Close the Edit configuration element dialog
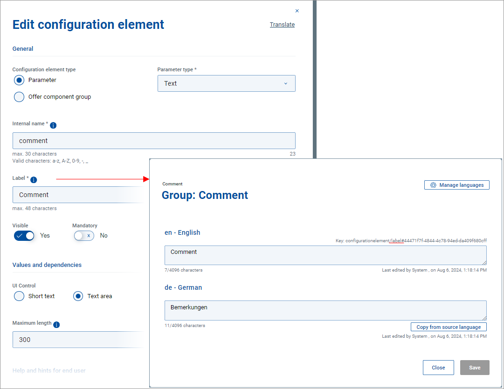Viewport: 504px width, 389px height. pyautogui.click(x=297, y=10)
